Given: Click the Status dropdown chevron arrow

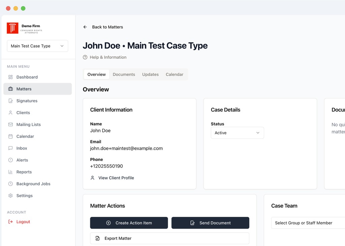Looking at the screenshot, I should pyautogui.click(x=258, y=133).
